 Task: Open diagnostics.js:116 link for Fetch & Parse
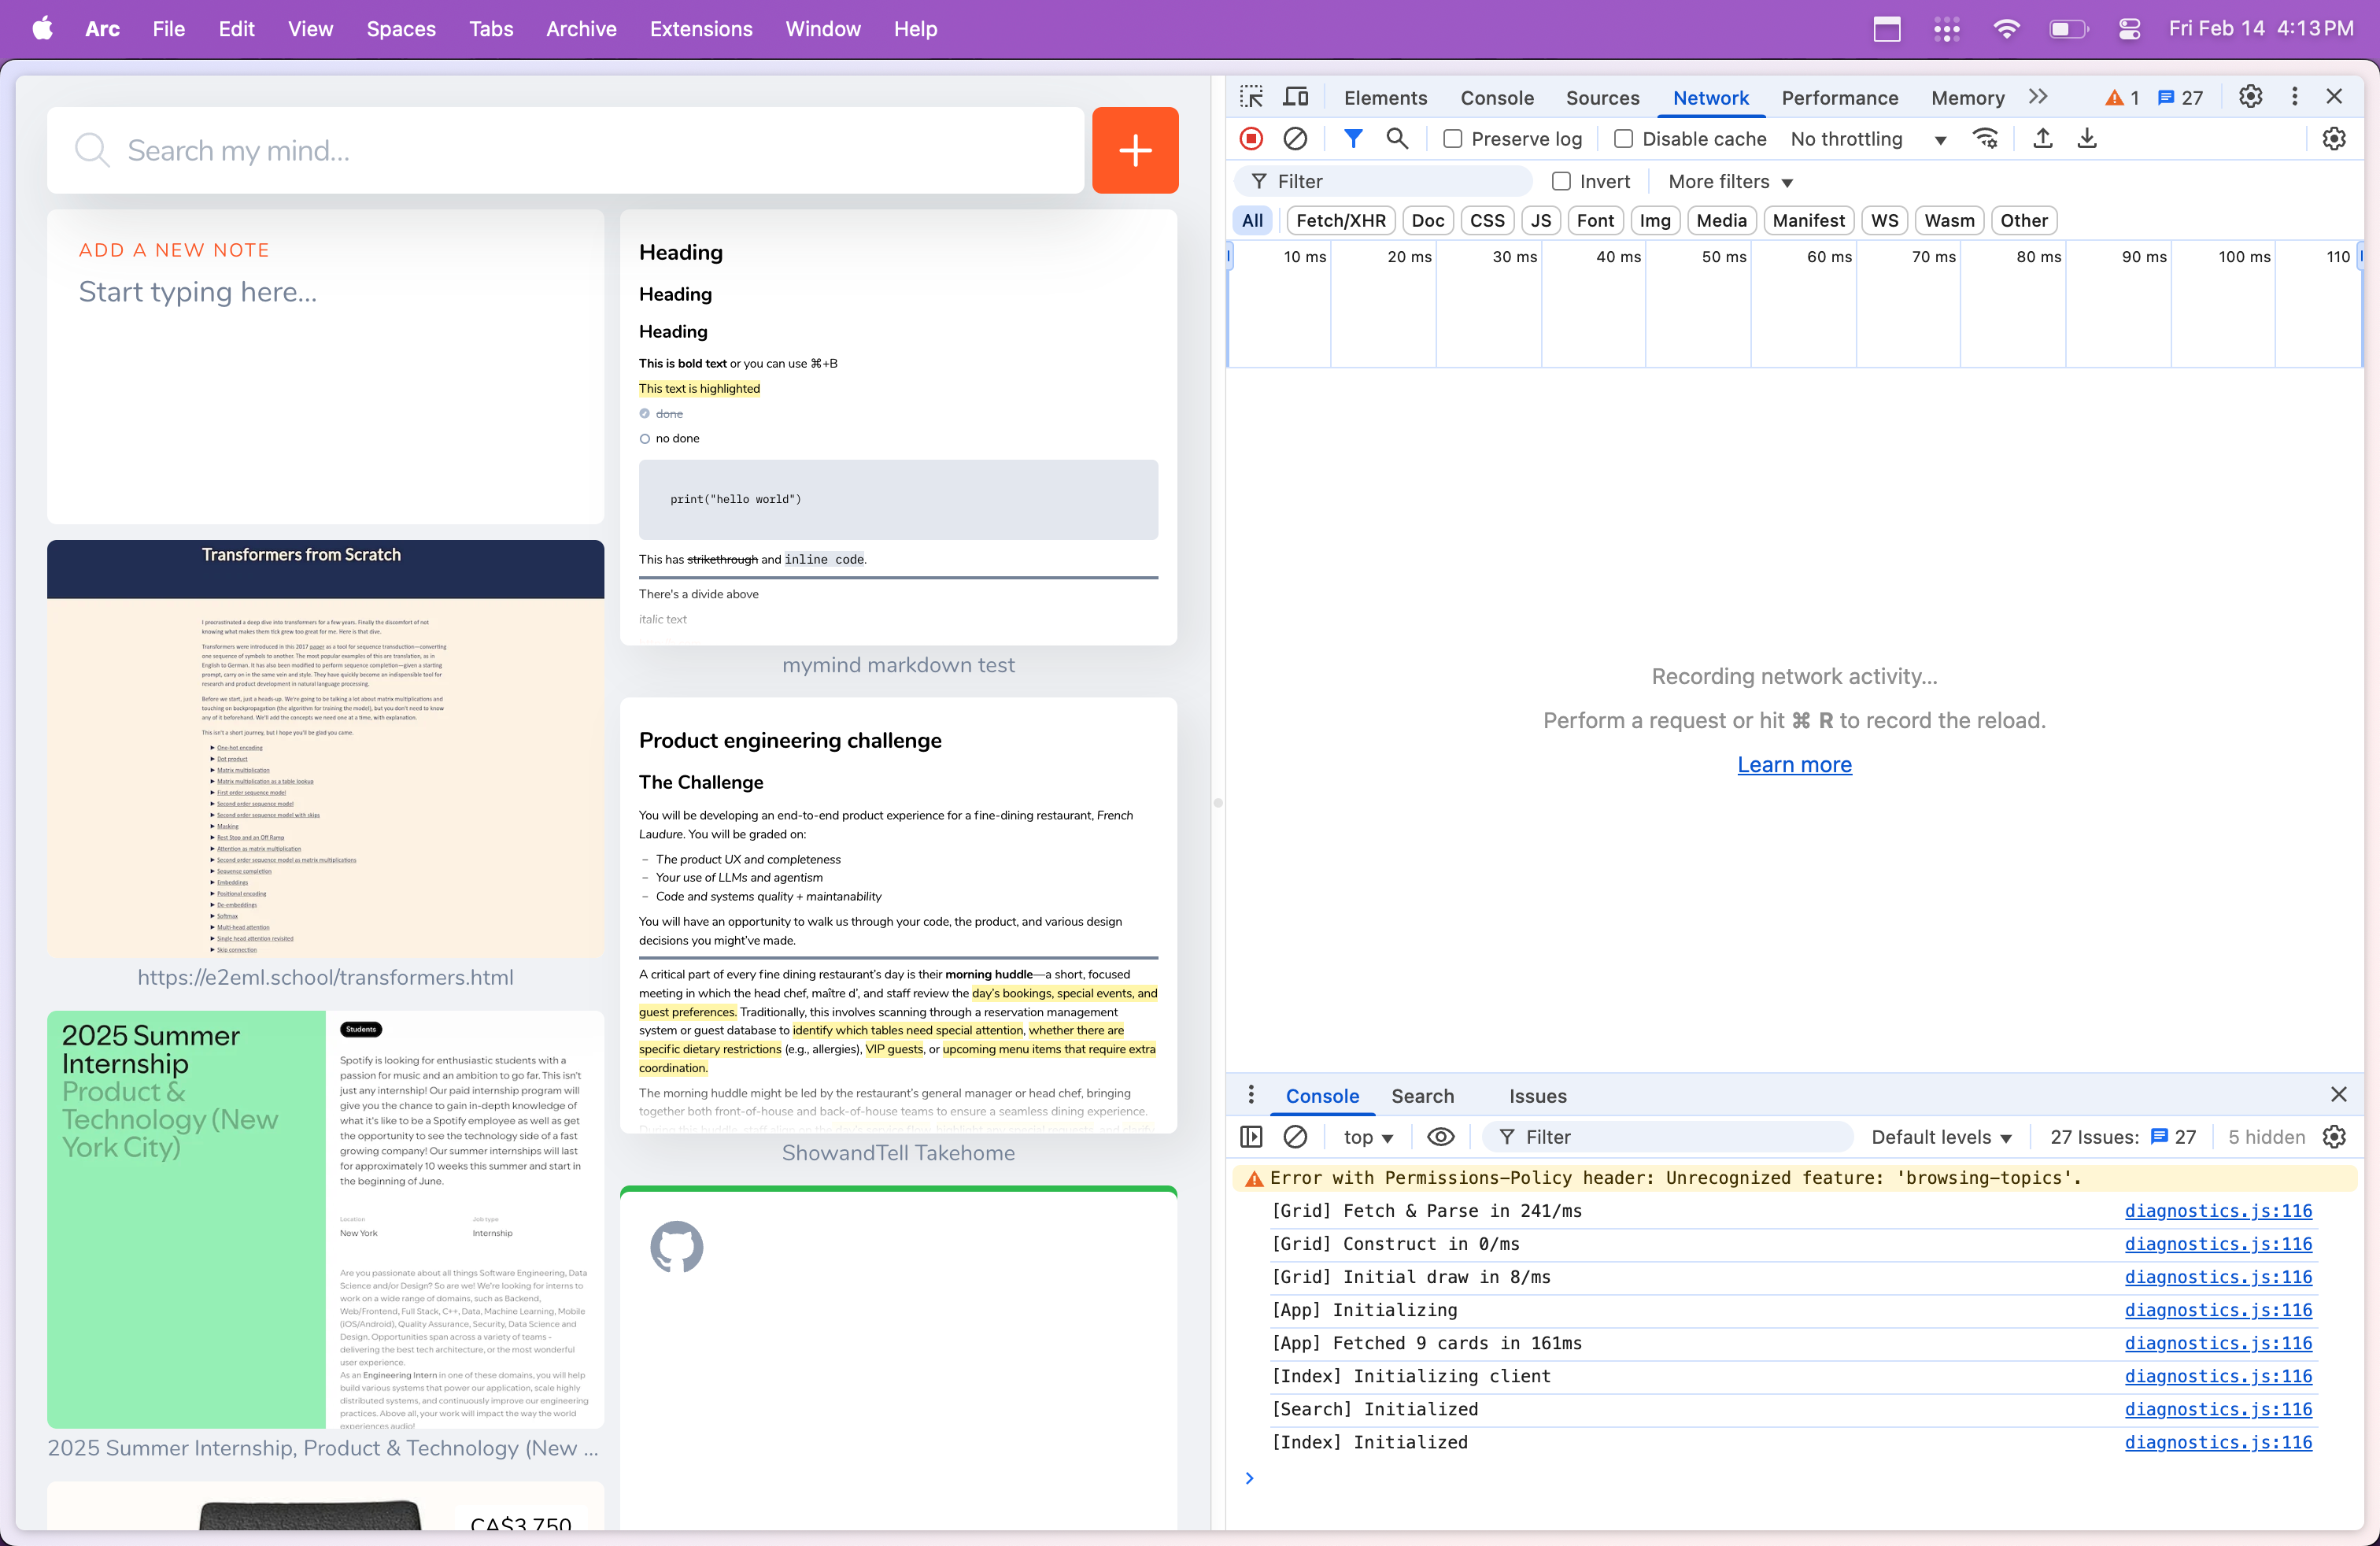(2218, 1211)
